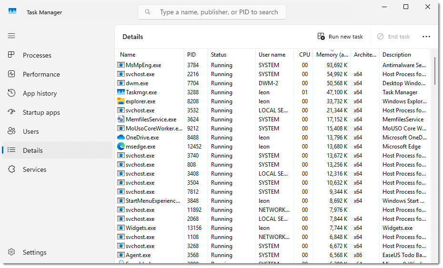Click the x86 architecture cell
Viewport: 443px width, 268px height.
[358, 255]
